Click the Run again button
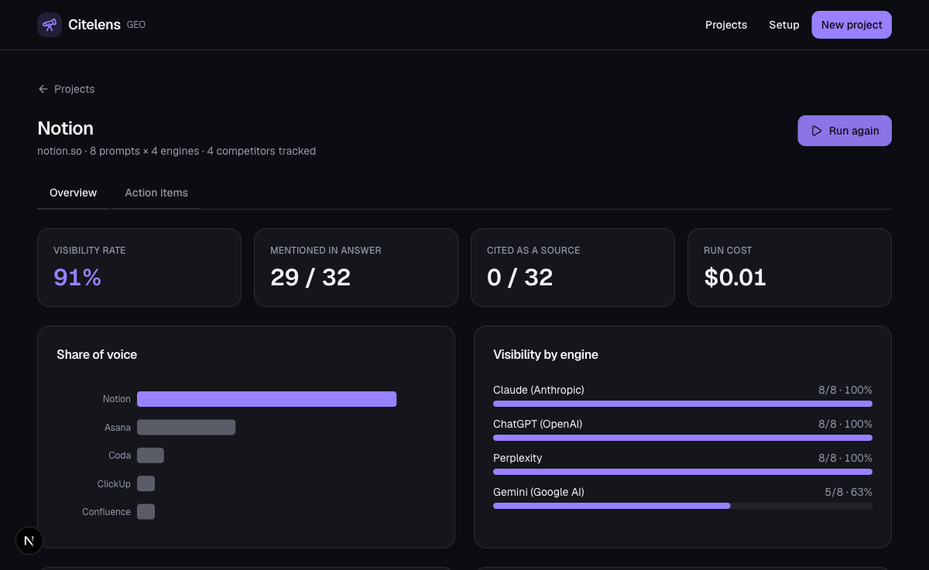The width and height of the screenshot is (929, 570). pos(845,131)
